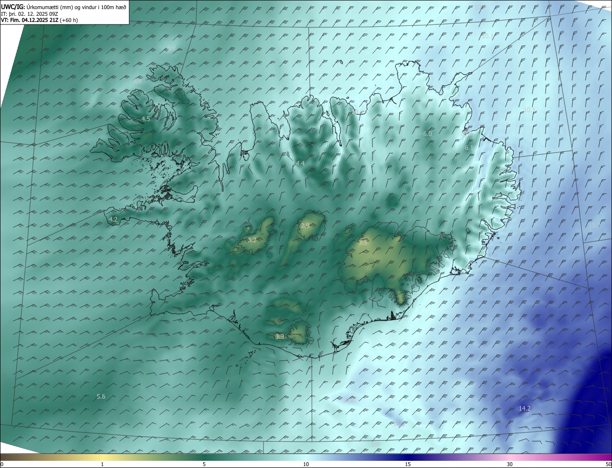Click the 14.2 value in the dark blue area

pyautogui.click(x=525, y=408)
